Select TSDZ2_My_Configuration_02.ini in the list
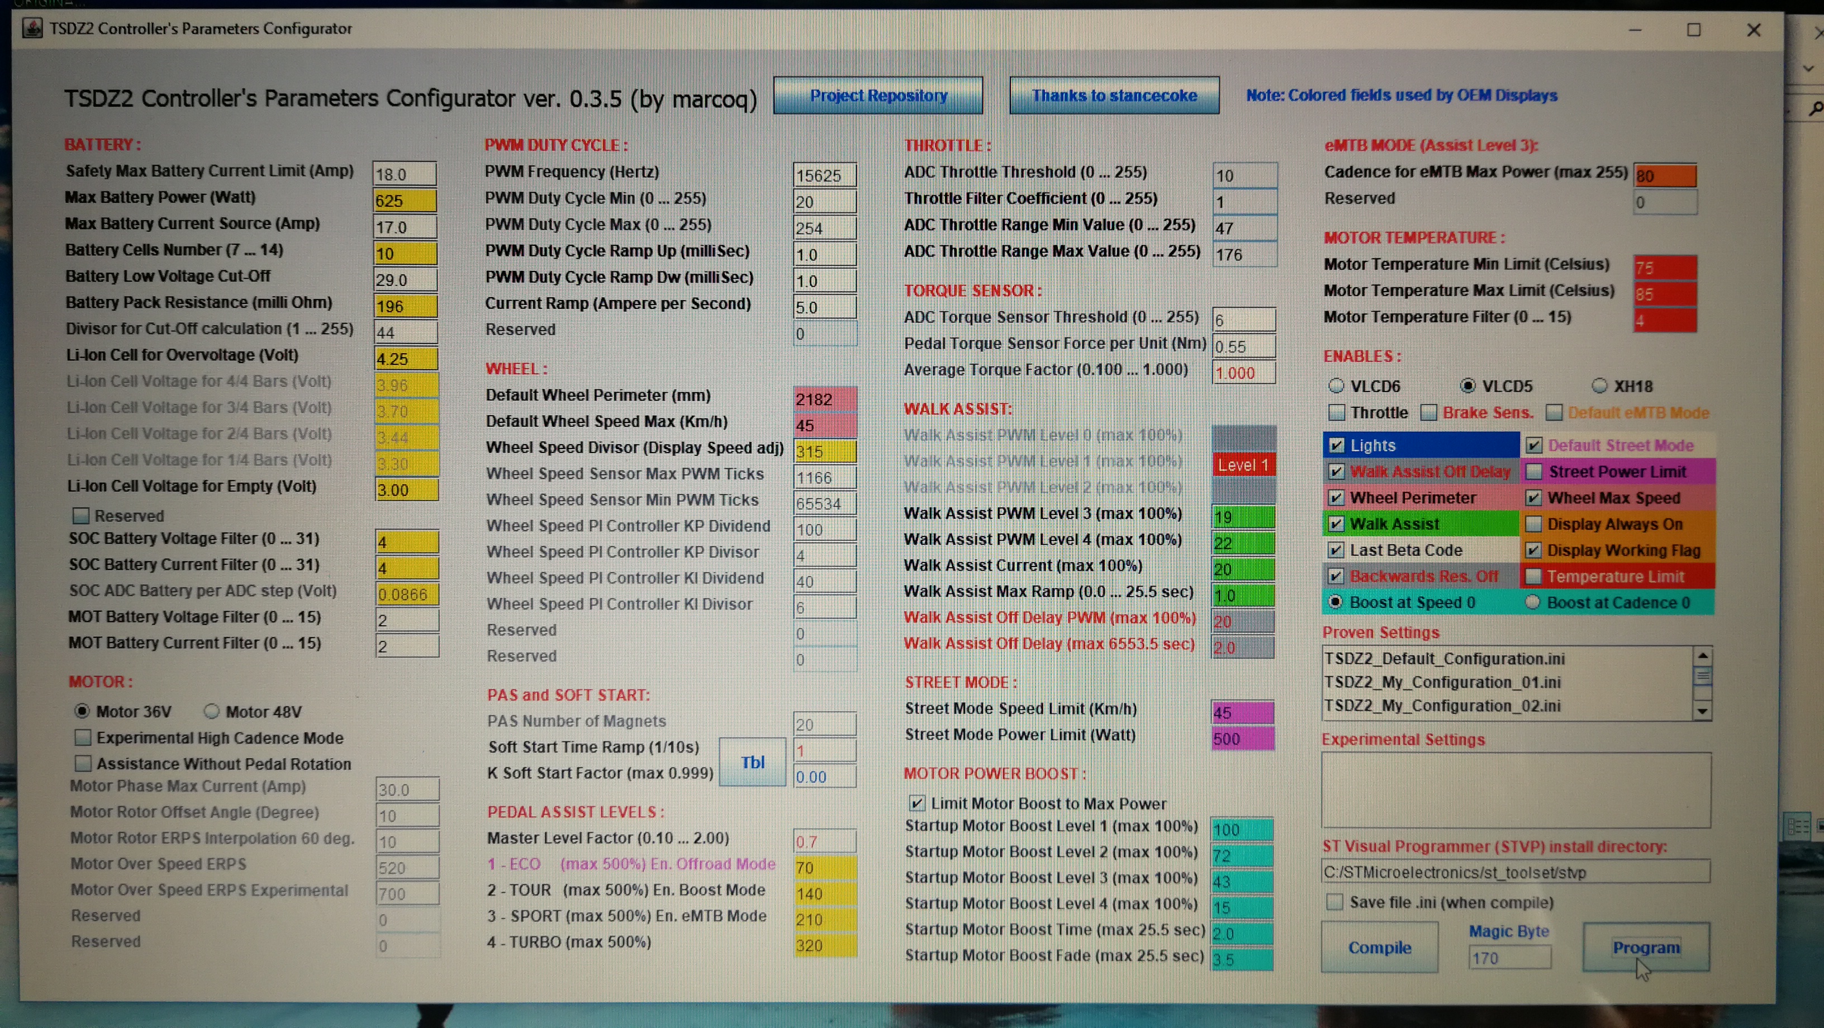Image resolution: width=1824 pixels, height=1028 pixels. [x=1442, y=706]
